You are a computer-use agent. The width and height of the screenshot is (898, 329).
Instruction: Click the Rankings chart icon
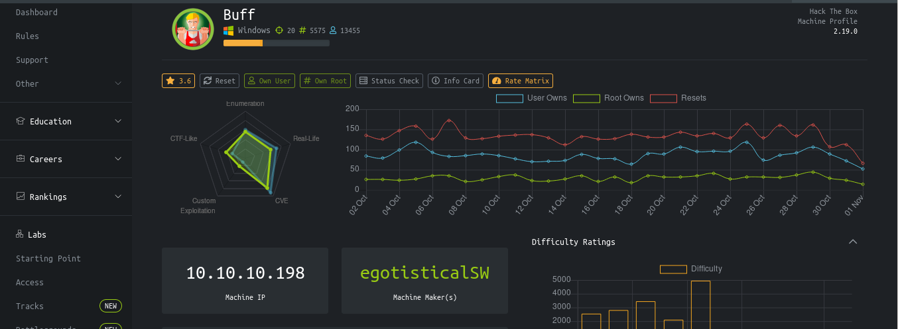(x=21, y=197)
